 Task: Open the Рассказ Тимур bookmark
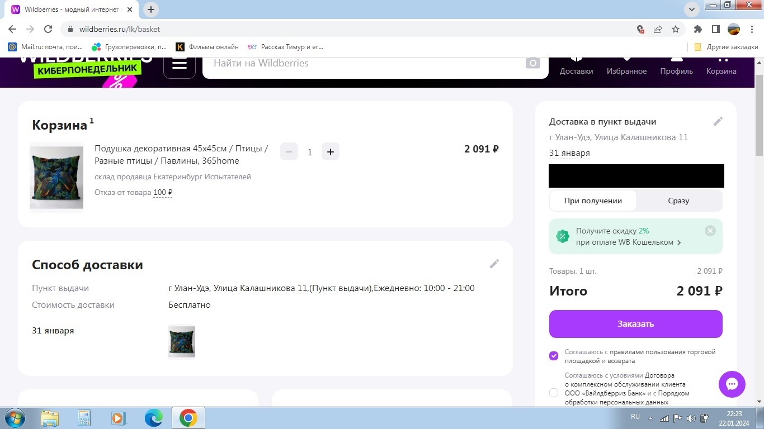285,47
